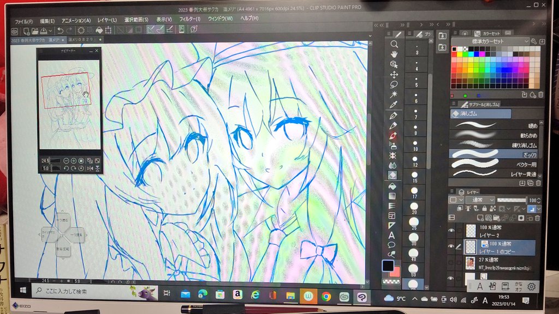Choose the 練り消しゴム eraser subtool
The width and height of the screenshot is (559, 314).
coord(493,144)
